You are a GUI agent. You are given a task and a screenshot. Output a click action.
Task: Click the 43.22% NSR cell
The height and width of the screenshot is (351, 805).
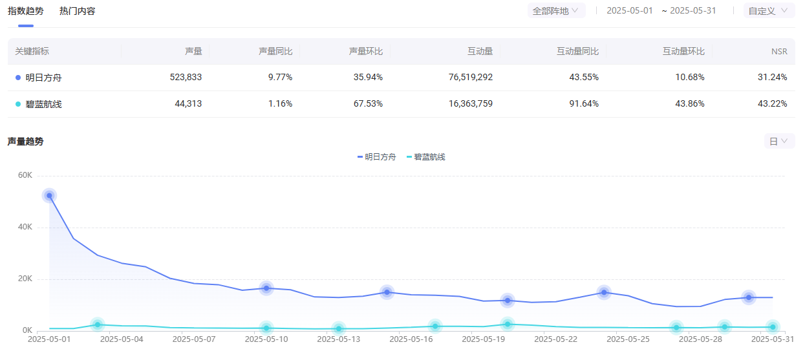point(773,104)
